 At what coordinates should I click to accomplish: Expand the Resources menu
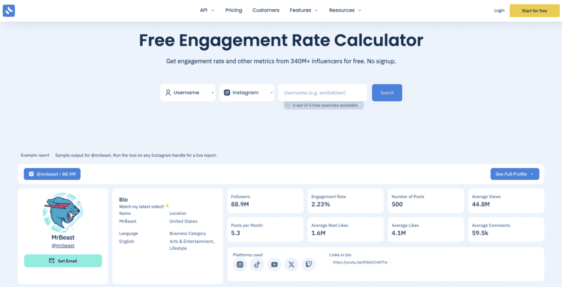[345, 10]
